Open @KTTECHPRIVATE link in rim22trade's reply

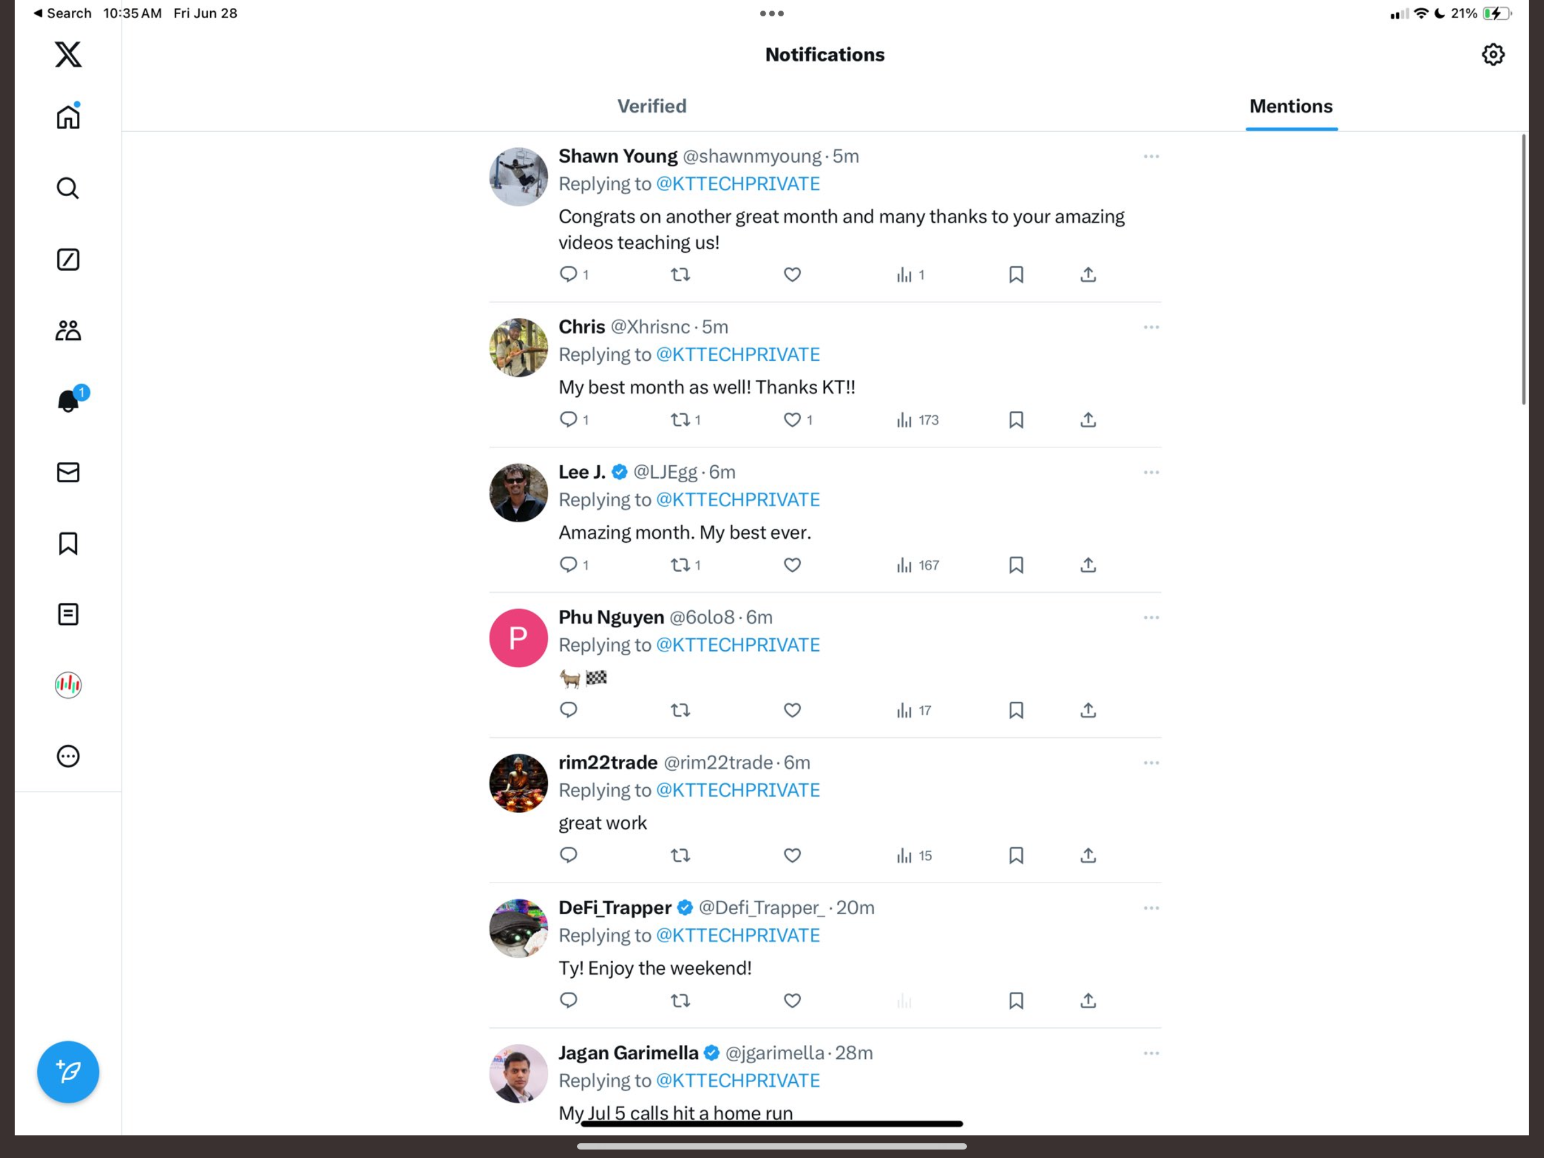pos(737,790)
